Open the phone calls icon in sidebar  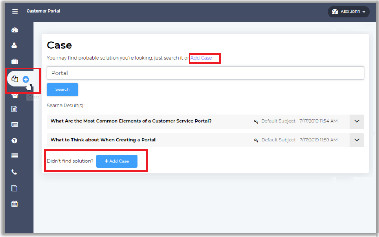click(x=15, y=172)
